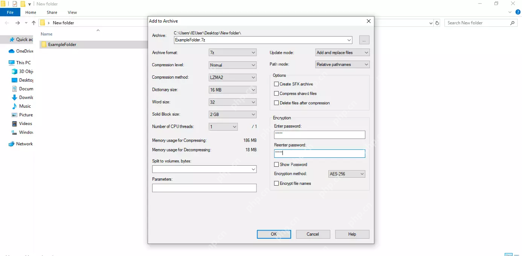Open the Encryption method dropdown
Image resolution: width=522 pixels, height=256 pixels.
coord(347,174)
